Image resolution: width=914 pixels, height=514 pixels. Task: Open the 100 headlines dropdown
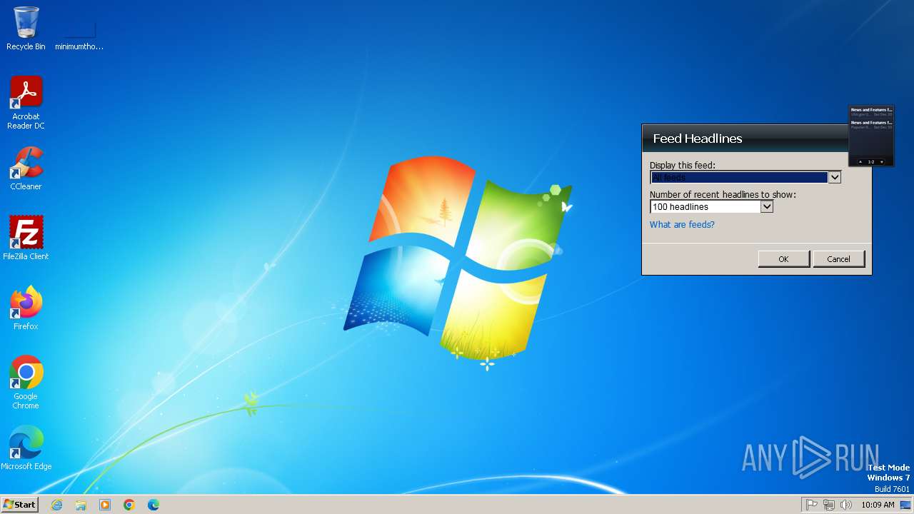(766, 207)
